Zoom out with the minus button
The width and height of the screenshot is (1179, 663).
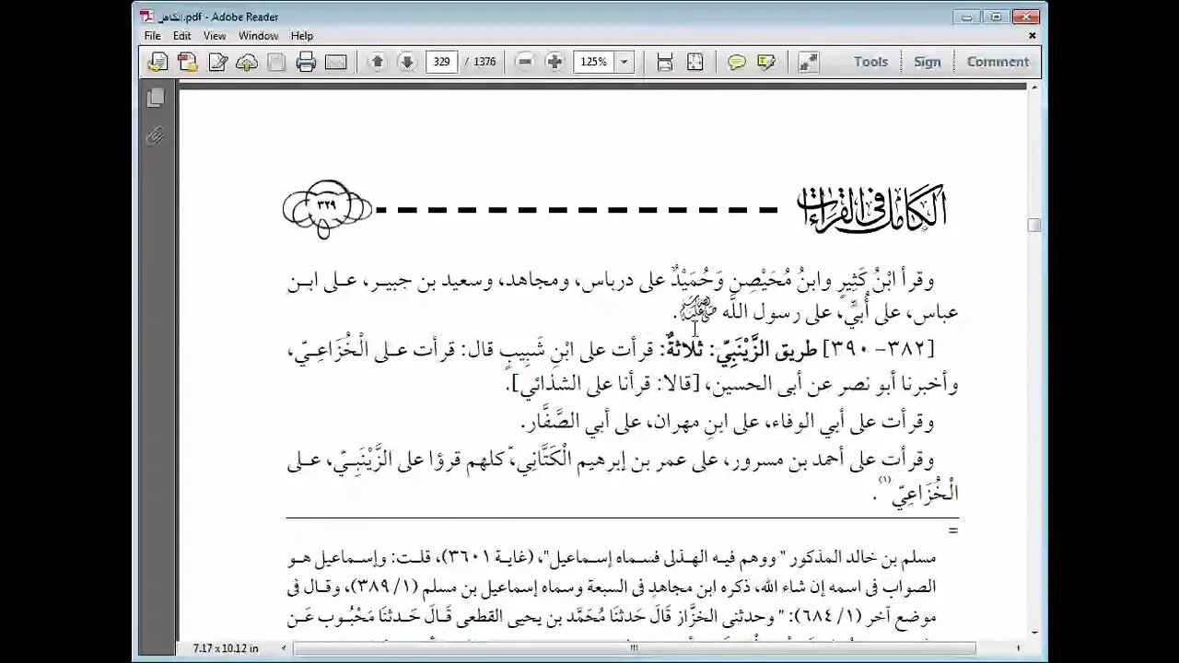pyautogui.click(x=525, y=62)
